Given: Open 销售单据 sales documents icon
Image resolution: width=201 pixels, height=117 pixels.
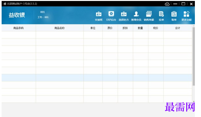Looking at the screenshot, I should point(149,16).
